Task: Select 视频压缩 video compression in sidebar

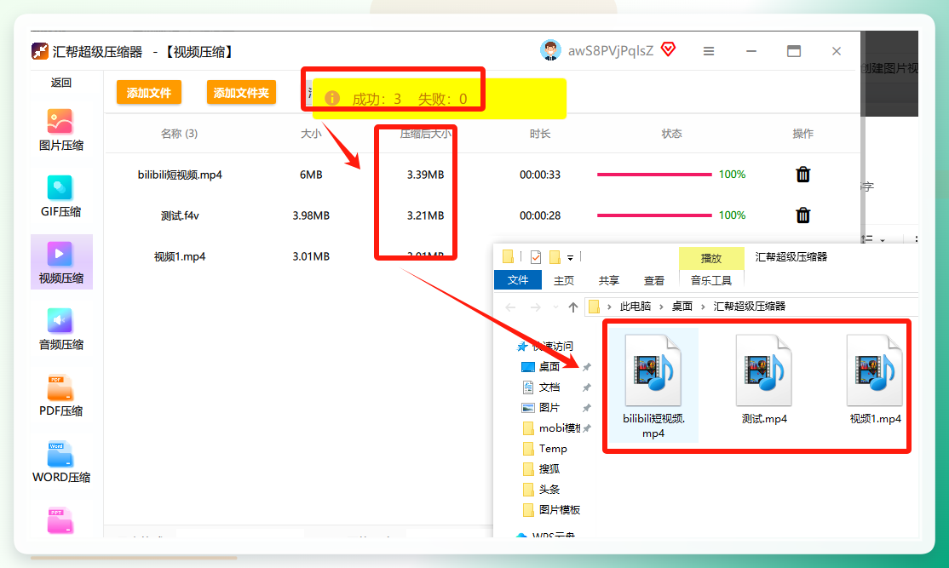Action: click(x=61, y=262)
